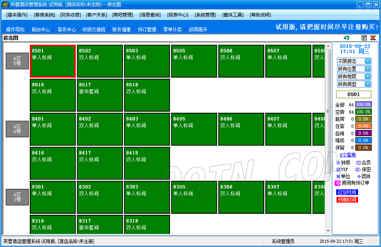Open 零单外卖 shortcut
The height and width of the screenshot is (247, 381).
(x=172, y=30)
